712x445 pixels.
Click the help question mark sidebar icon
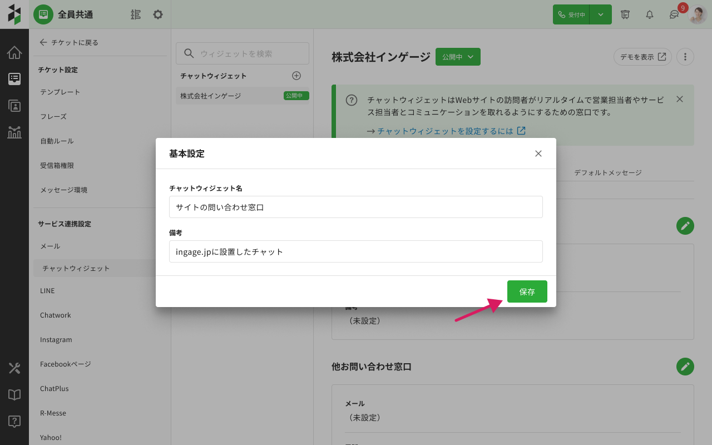[x=14, y=421]
